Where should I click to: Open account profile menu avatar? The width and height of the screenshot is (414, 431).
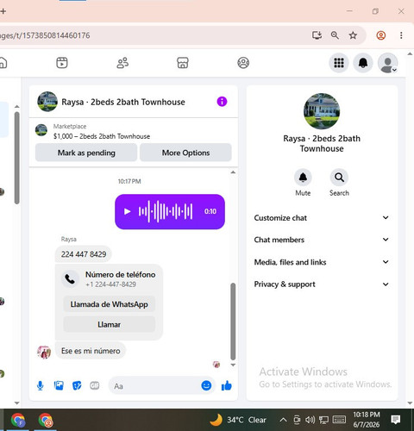tap(387, 63)
